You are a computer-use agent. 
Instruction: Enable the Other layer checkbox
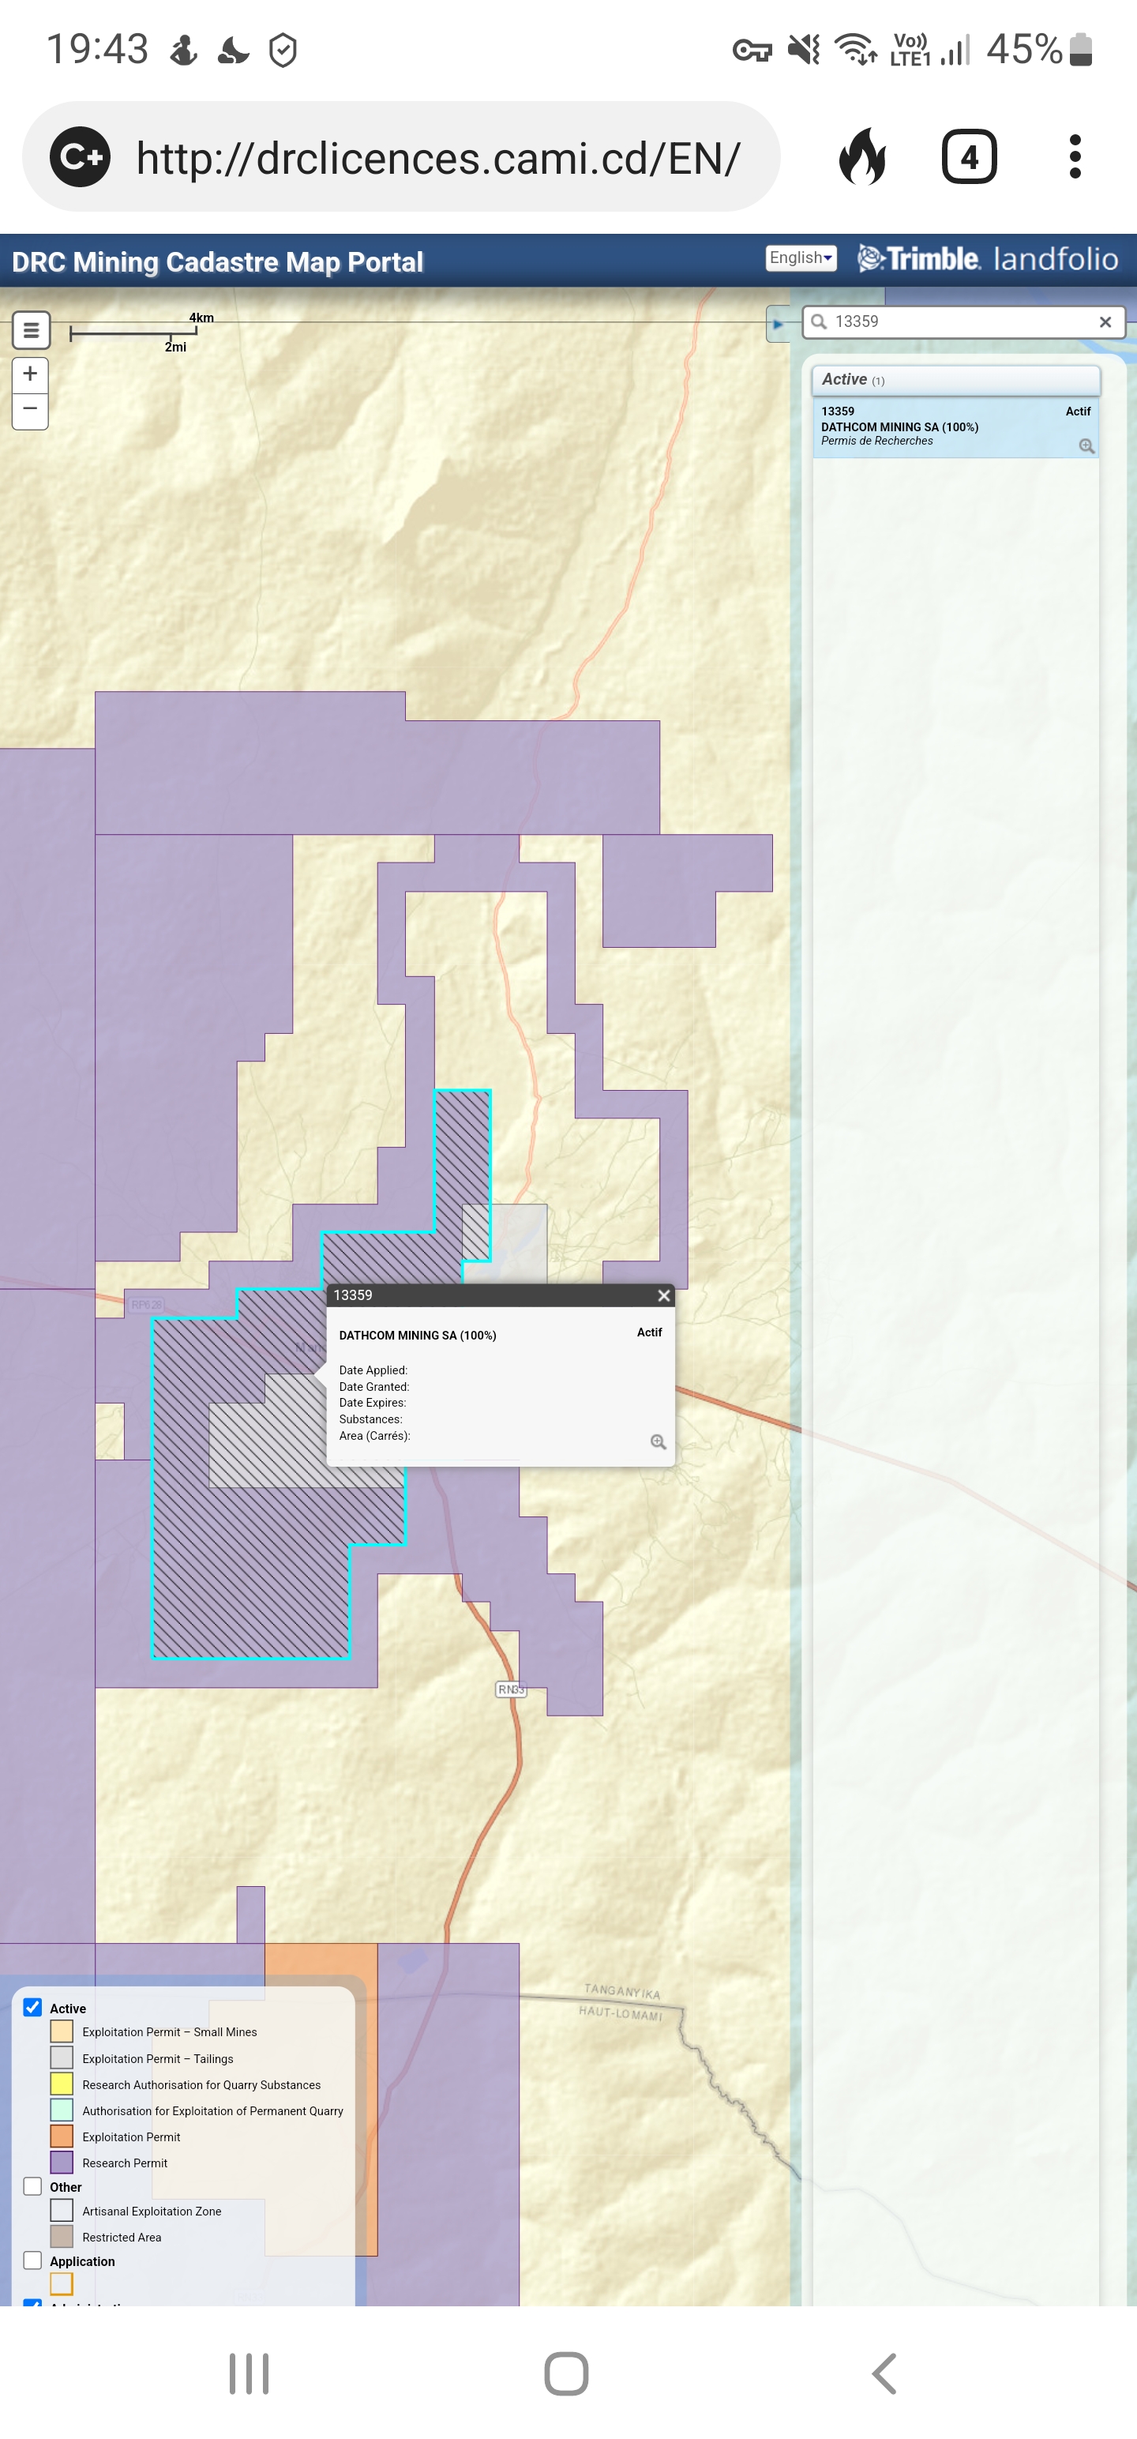(x=33, y=2186)
